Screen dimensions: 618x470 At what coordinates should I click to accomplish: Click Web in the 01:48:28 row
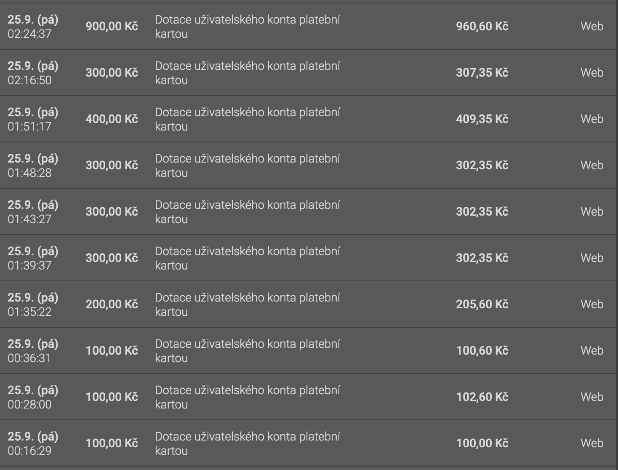(x=592, y=166)
